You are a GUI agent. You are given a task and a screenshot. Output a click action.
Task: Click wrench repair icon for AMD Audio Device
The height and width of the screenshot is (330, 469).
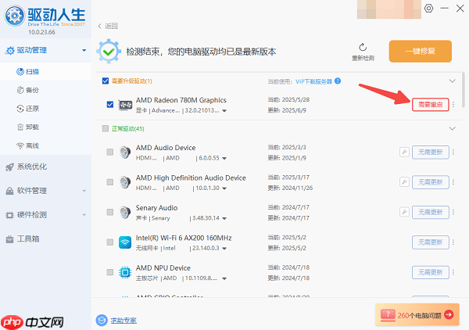point(404,152)
